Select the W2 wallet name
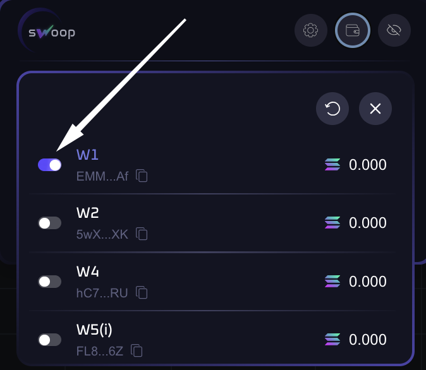The image size is (426, 370). click(x=88, y=213)
